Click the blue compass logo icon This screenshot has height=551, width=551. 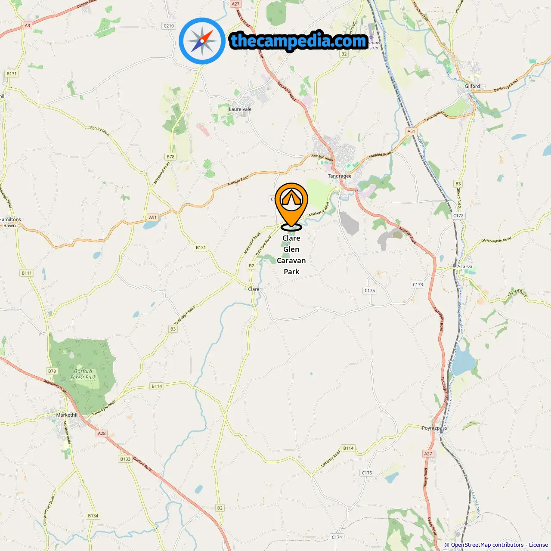[202, 41]
